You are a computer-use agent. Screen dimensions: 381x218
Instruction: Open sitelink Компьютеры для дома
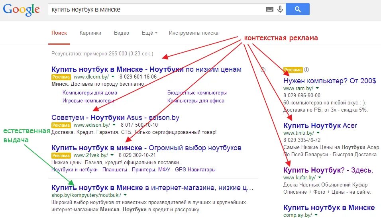tap(90, 92)
